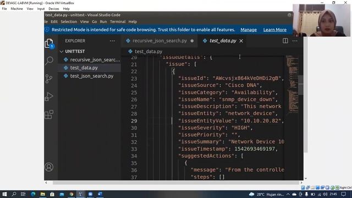Screen dimensions: 352x198
Task: Click the VirtualBox vertical scrollbar
Action: (306, 94)
